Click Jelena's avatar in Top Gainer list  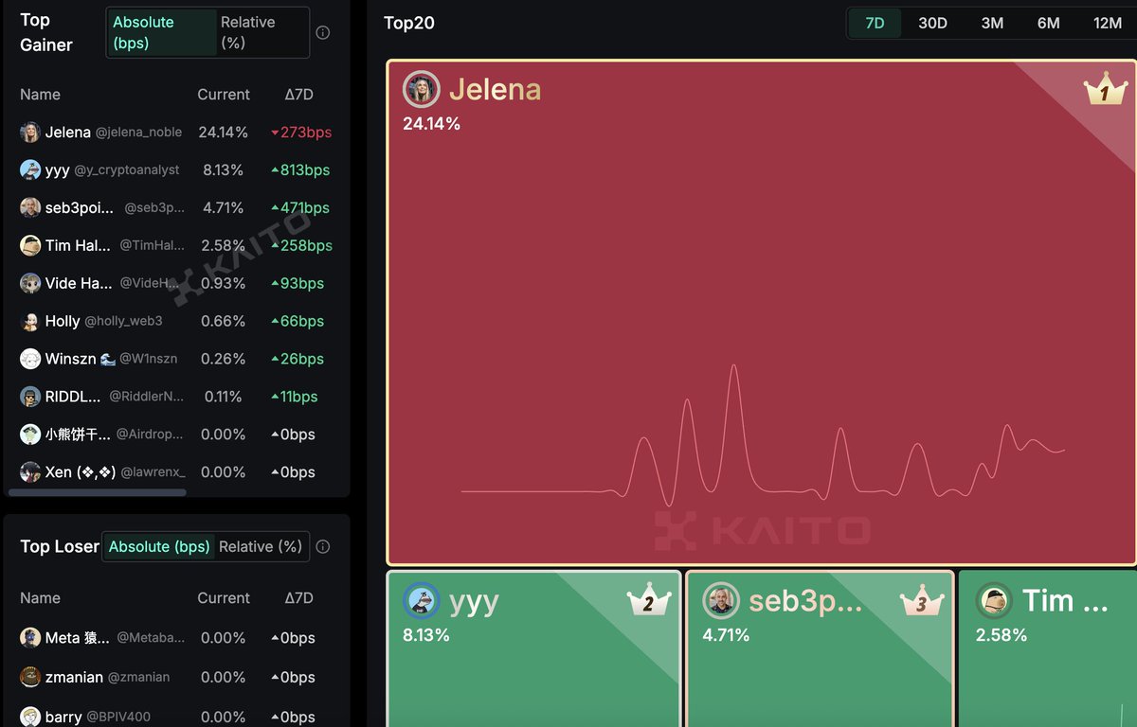(30, 133)
